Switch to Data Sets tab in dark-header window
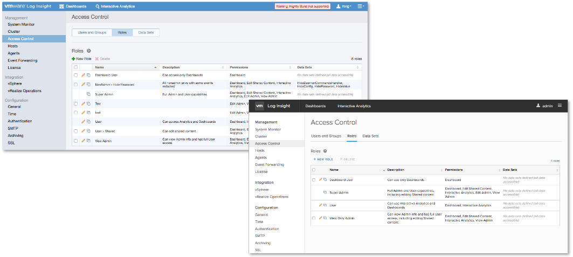Image resolution: width=573 pixels, height=257 pixels. [370, 136]
